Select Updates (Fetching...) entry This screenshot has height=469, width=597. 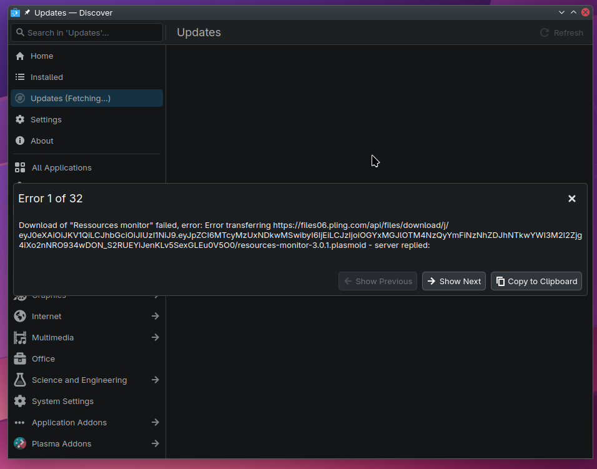[87, 98]
